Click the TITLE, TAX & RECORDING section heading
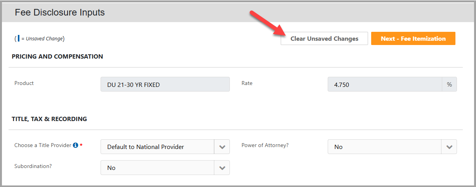The height and width of the screenshot is (187, 476). click(x=49, y=119)
